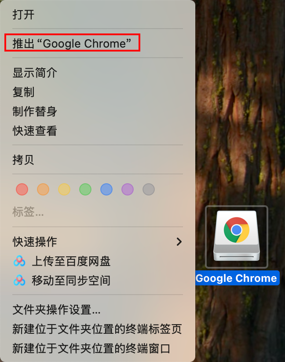This screenshot has width=285, height=362.
Task: Expand the 快速操作 submenu arrow
Action: tap(179, 242)
